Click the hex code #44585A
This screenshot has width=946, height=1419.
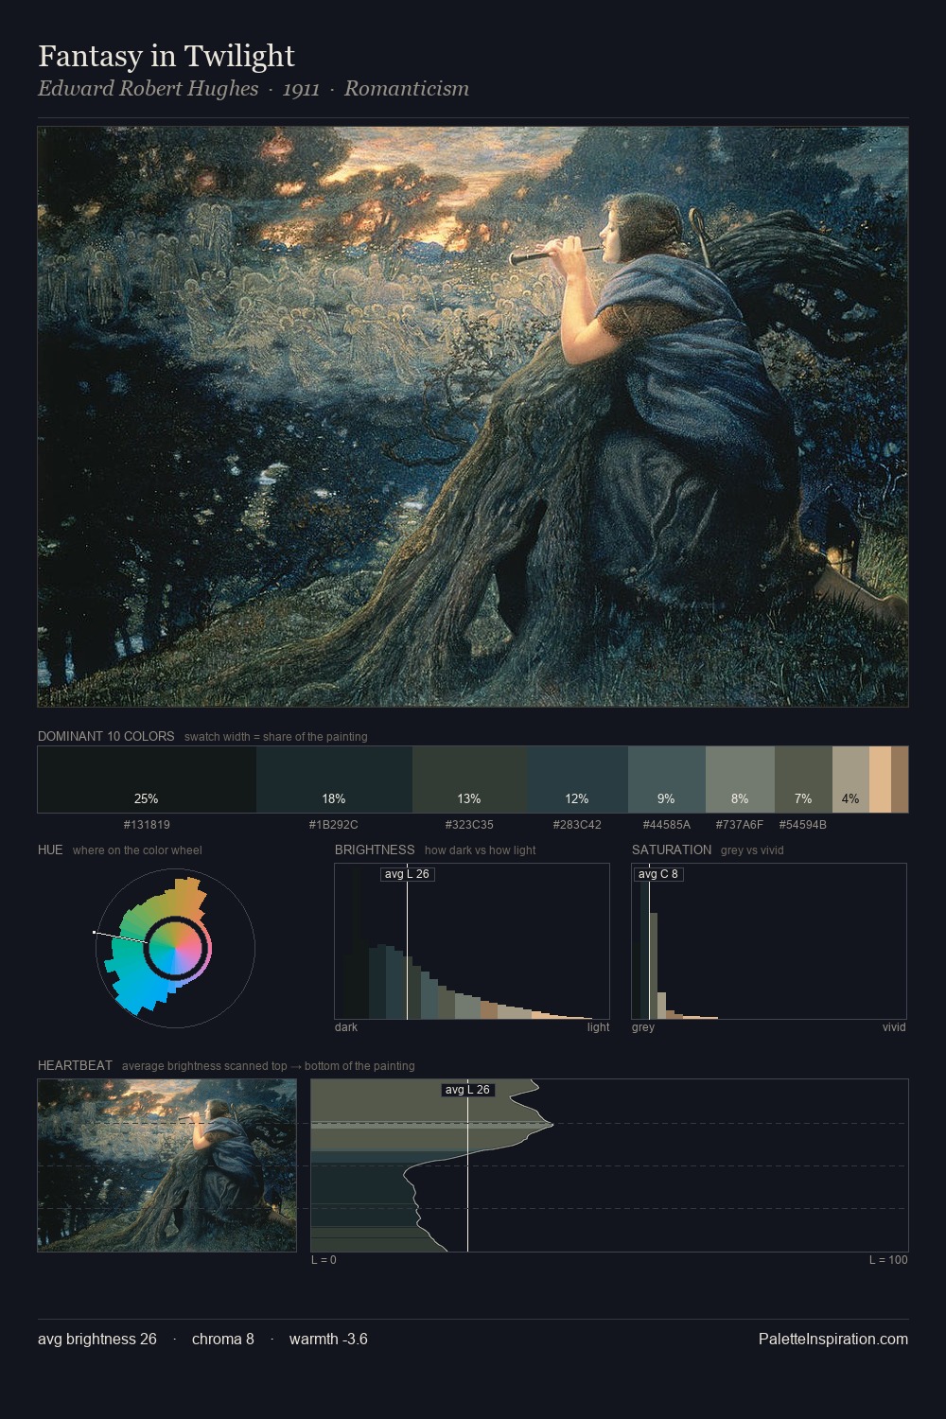point(667,825)
